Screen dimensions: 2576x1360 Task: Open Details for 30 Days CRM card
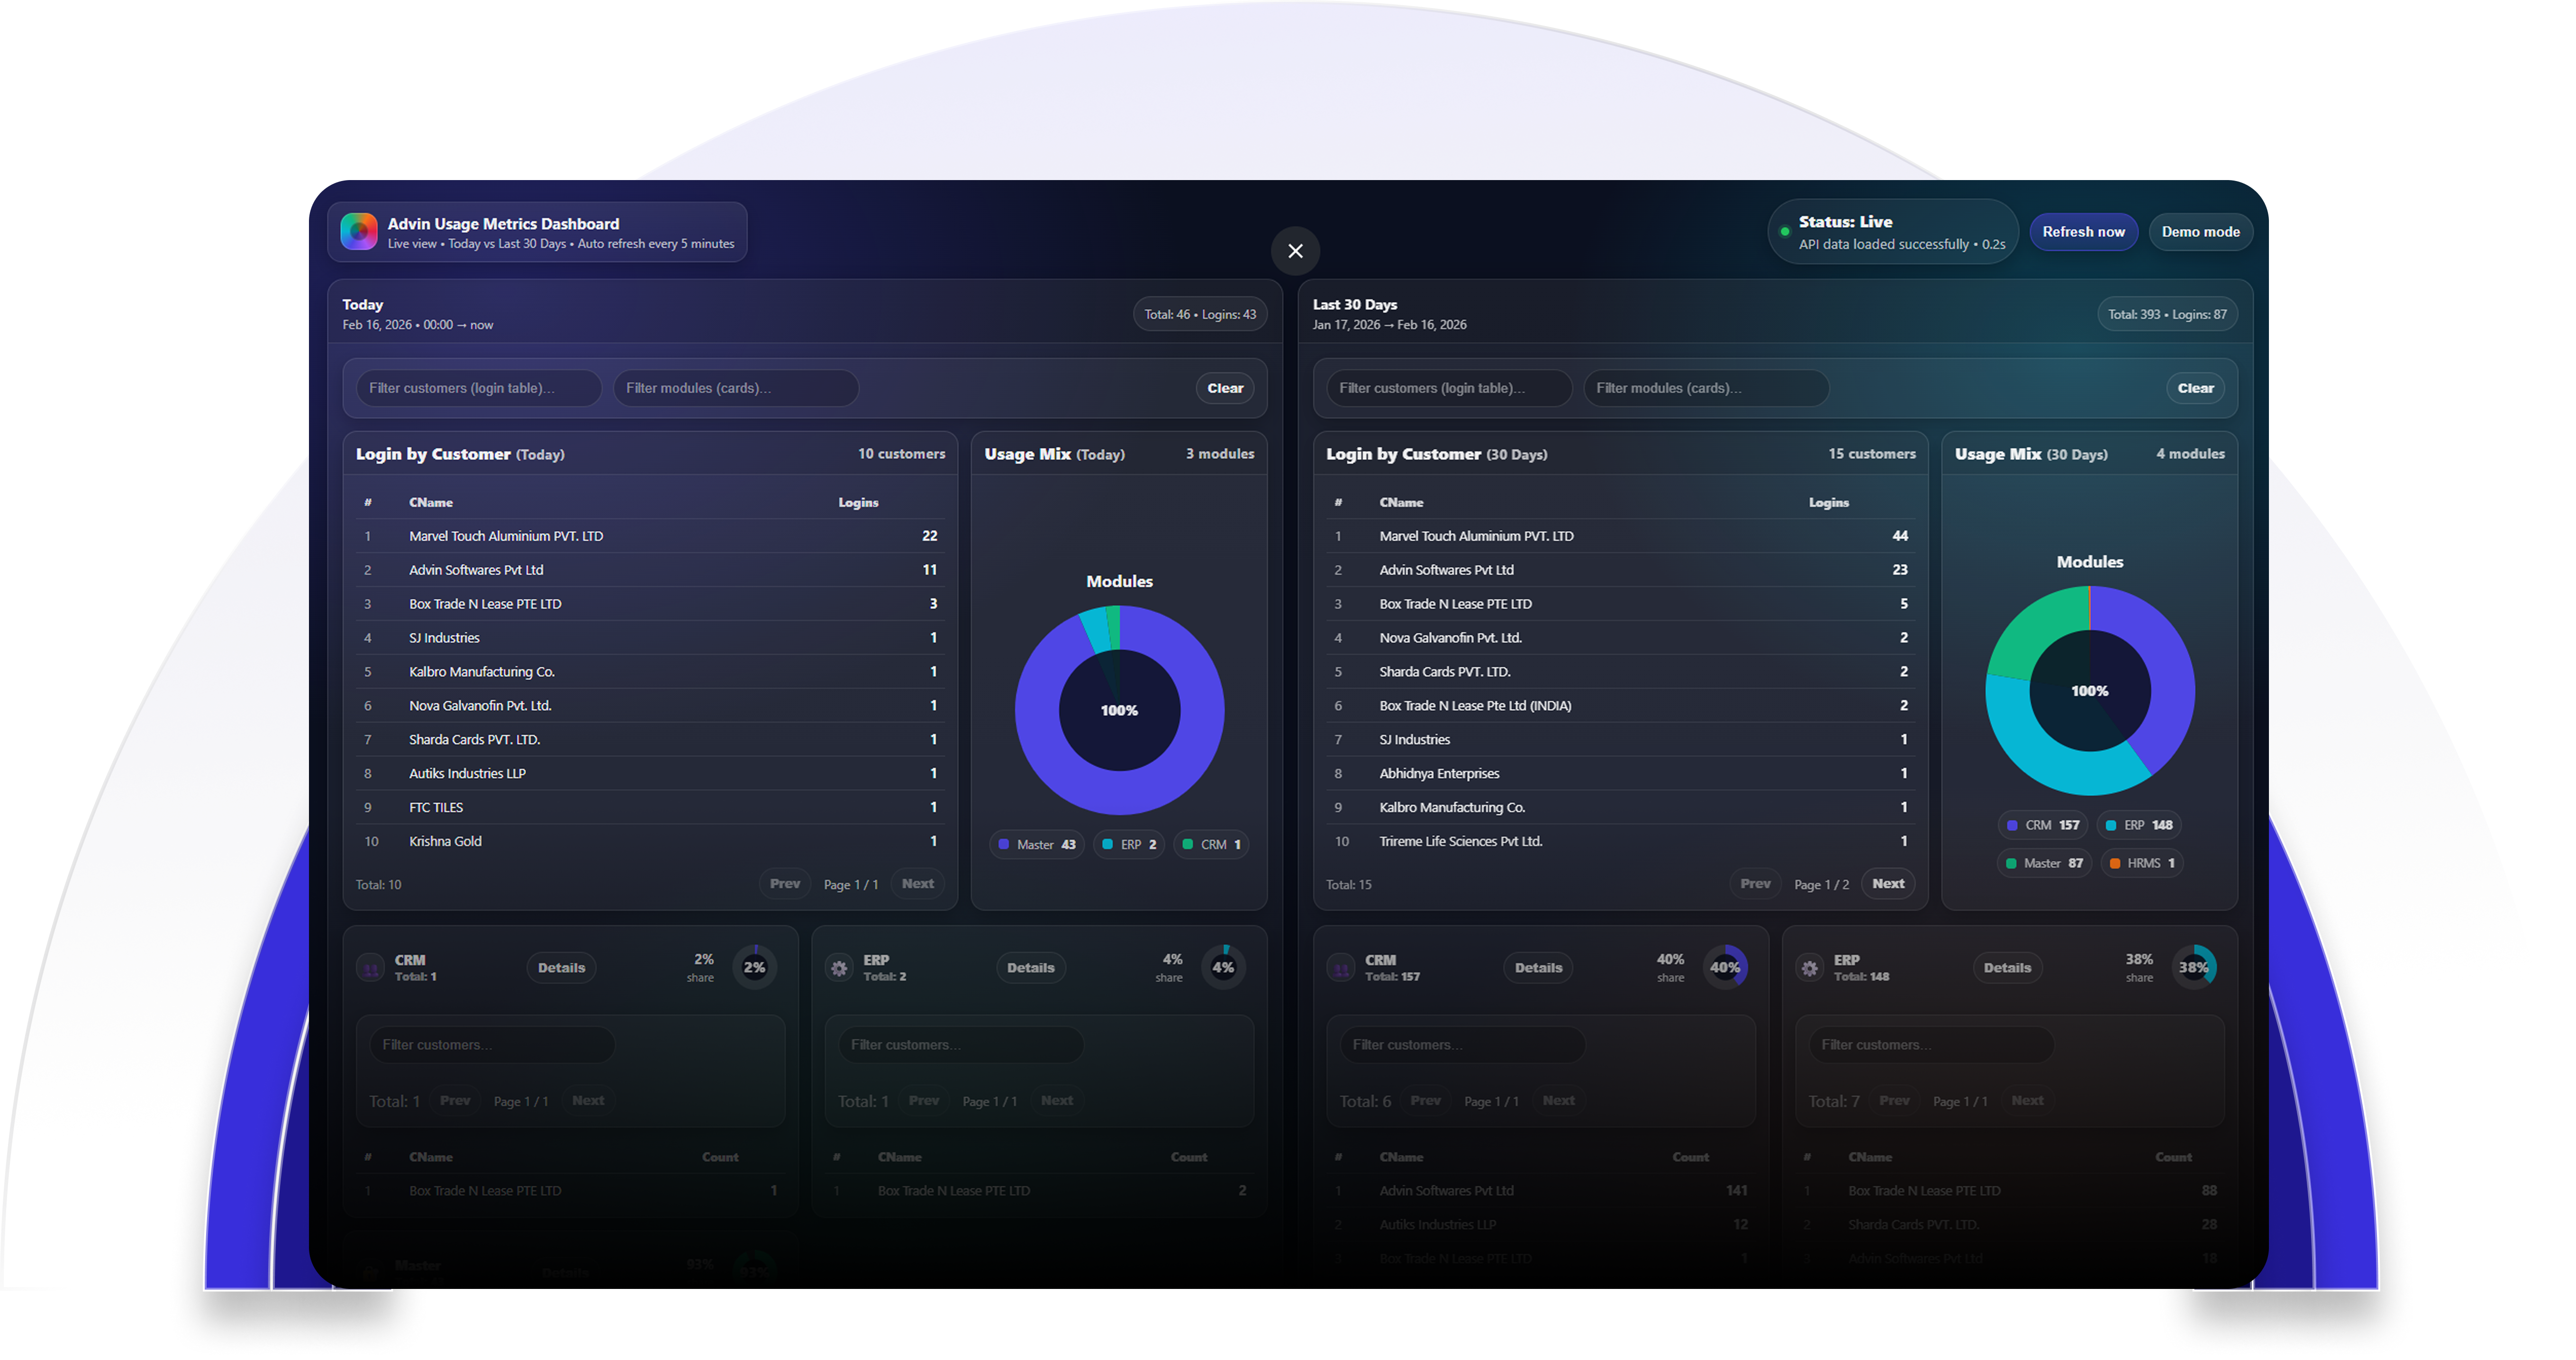click(x=1538, y=968)
